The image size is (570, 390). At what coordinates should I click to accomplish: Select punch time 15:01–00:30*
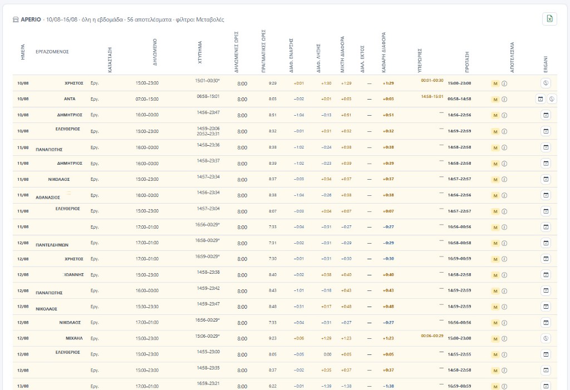[x=208, y=81]
